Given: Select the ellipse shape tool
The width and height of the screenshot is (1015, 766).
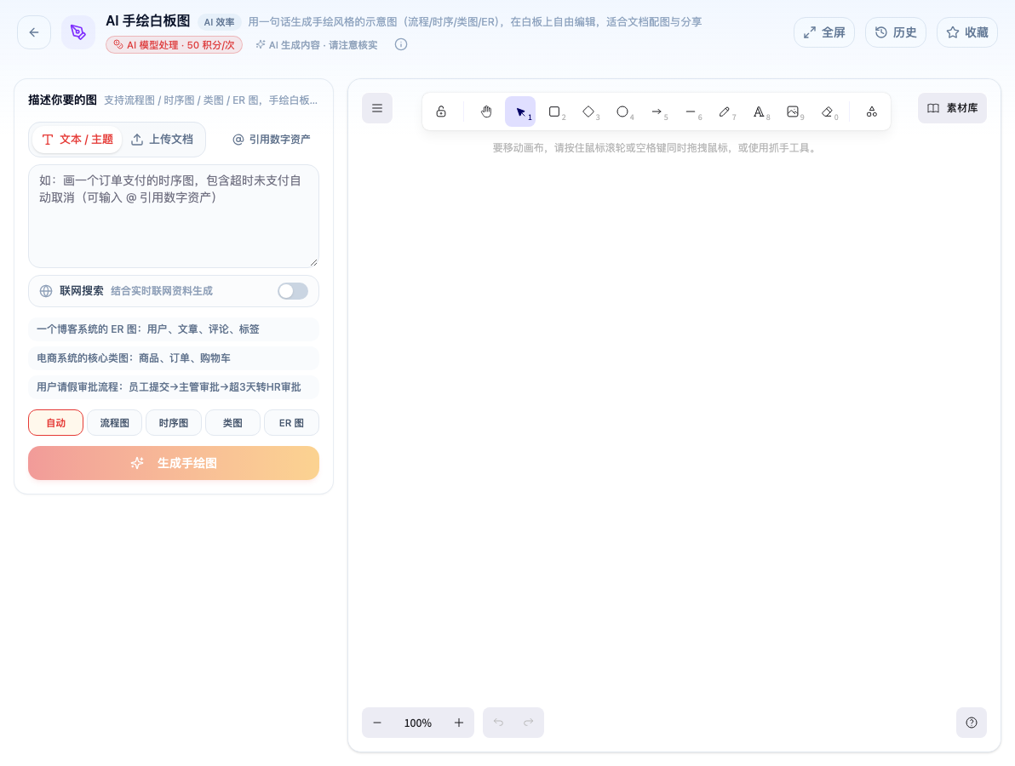Looking at the screenshot, I should pyautogui.click(x=622, y=111).
